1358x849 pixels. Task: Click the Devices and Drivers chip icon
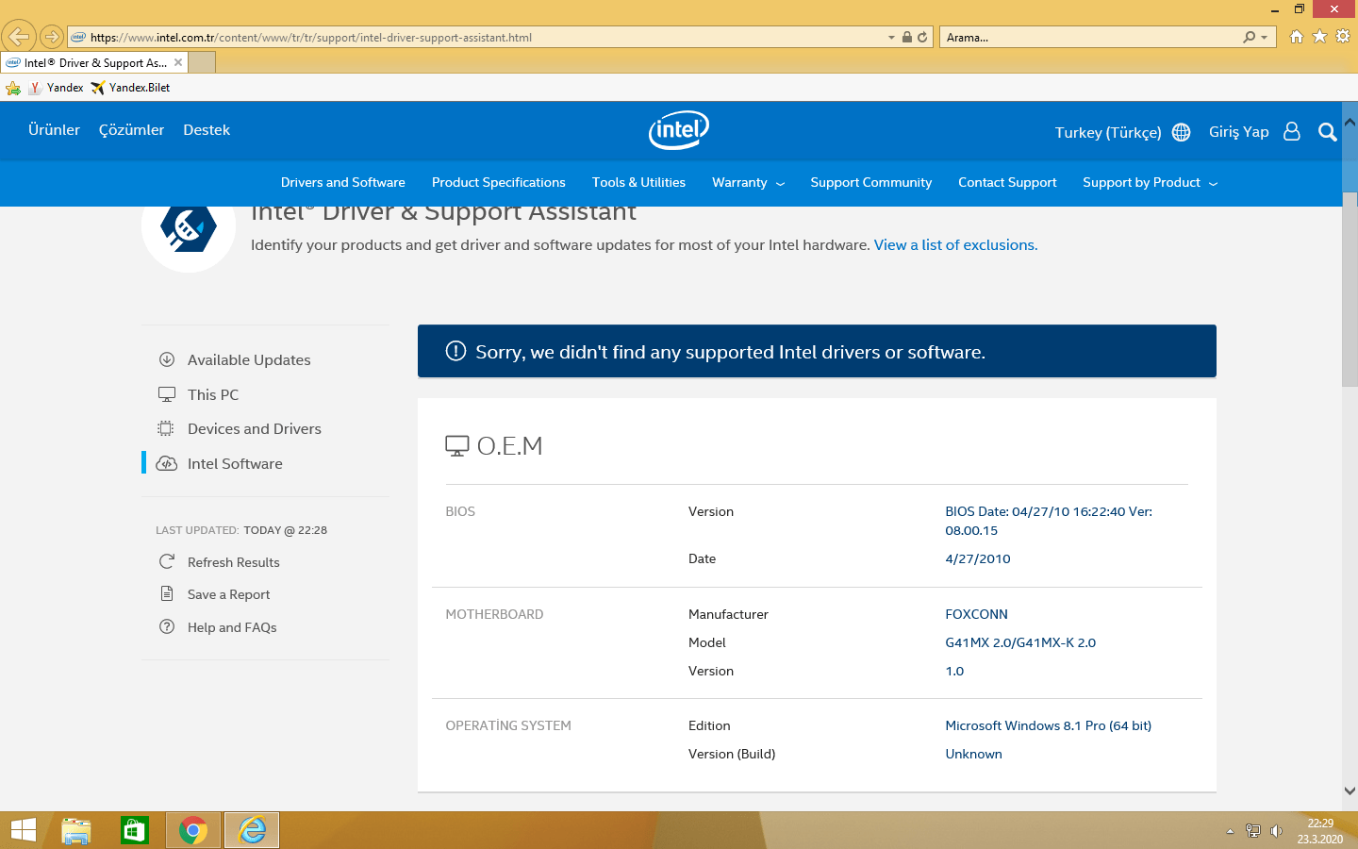pos(166,428)
